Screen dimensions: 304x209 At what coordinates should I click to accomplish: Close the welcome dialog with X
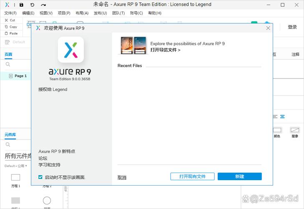(268, 28)
